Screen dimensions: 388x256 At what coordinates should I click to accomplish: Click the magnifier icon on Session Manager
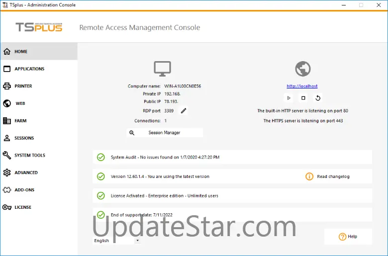tap(132, 133)
